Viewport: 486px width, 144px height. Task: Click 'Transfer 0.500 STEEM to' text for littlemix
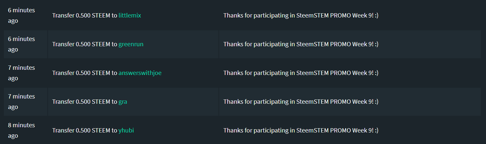85,16
